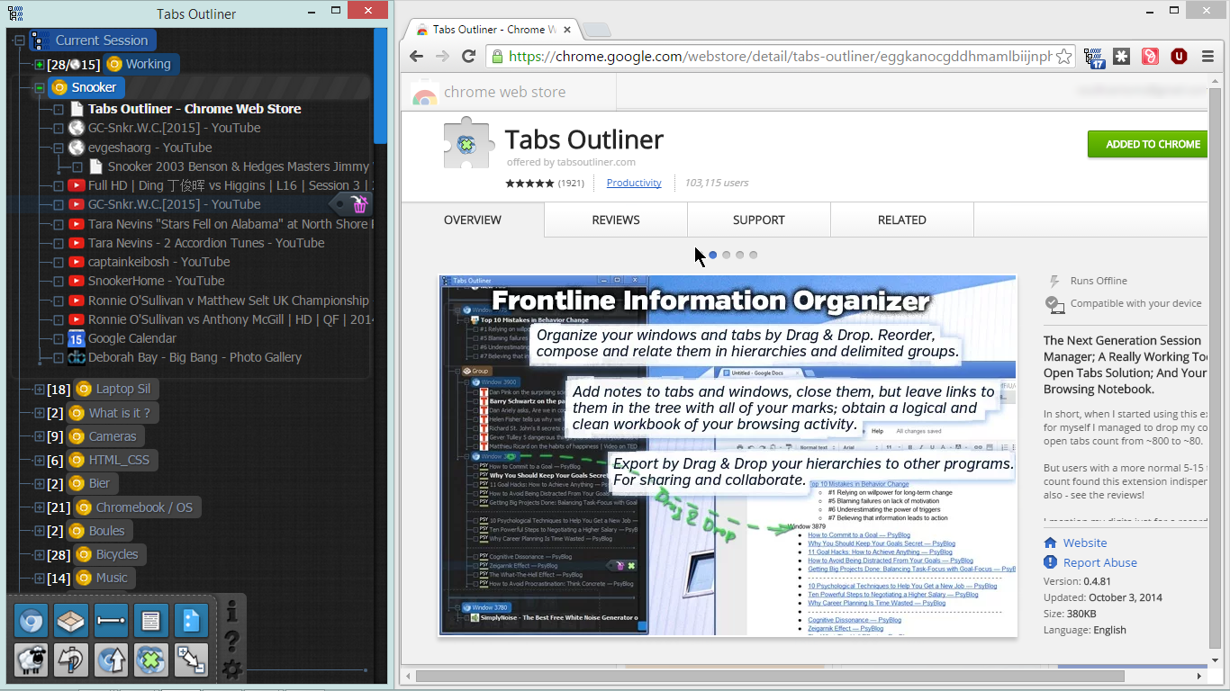The width and height of the screenshot is (1230, 691).
Task: Click the black asterisk extension icon in Chrome
Action: point(1122,56)
